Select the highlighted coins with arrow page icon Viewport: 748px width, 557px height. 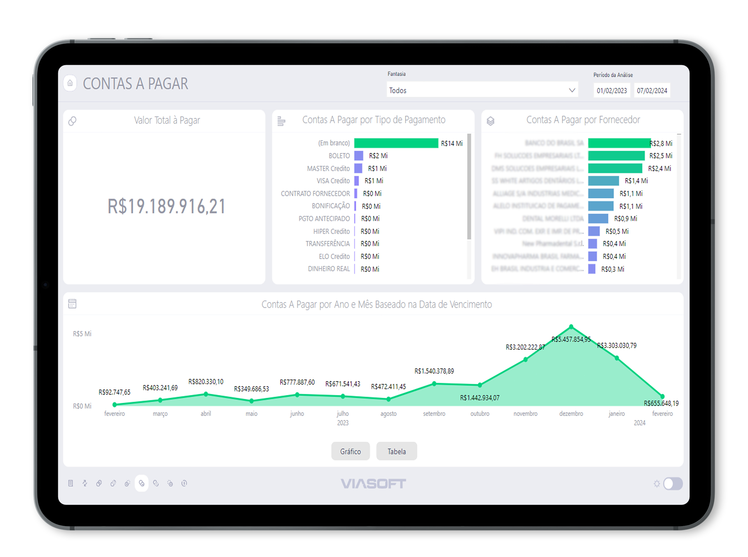[x=142, y=483]
